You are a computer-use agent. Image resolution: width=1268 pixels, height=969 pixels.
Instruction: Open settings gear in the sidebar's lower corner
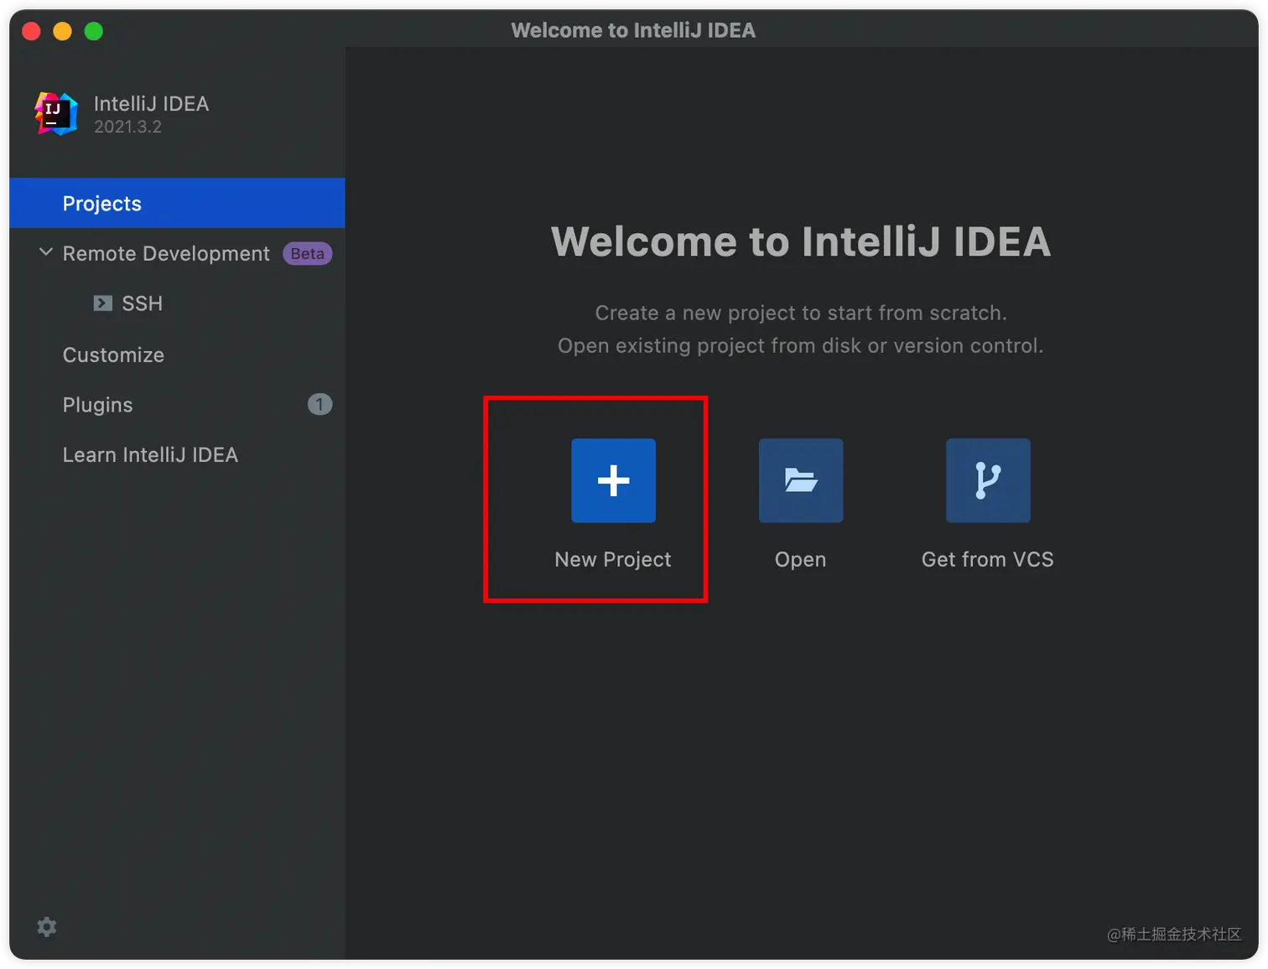[47, 926]
